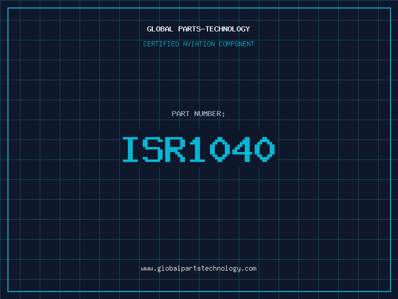The height and width of the screenshot is (299, 398).
Task: Click the letter I in ISR1040
Action: tap(132, 149)
